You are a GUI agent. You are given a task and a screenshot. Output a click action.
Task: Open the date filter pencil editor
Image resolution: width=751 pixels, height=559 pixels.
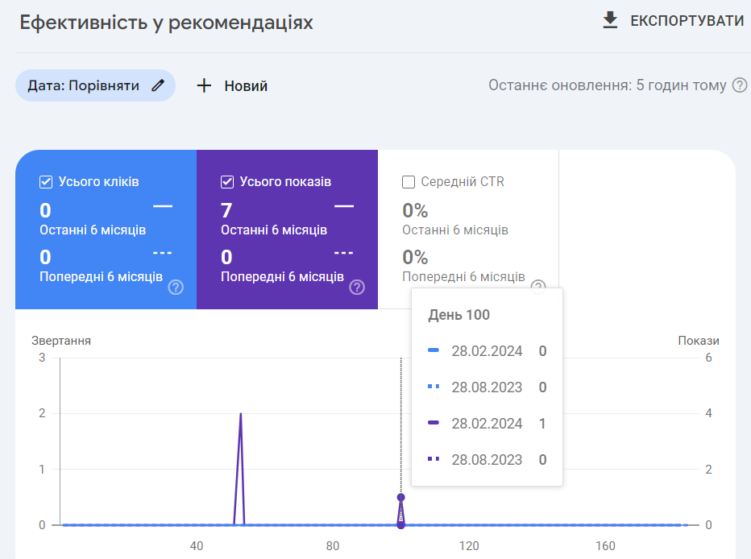[157, 85]
